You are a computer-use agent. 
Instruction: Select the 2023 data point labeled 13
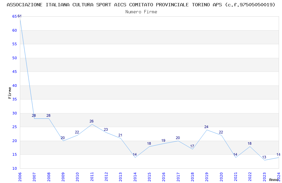(x=264, y=160)
